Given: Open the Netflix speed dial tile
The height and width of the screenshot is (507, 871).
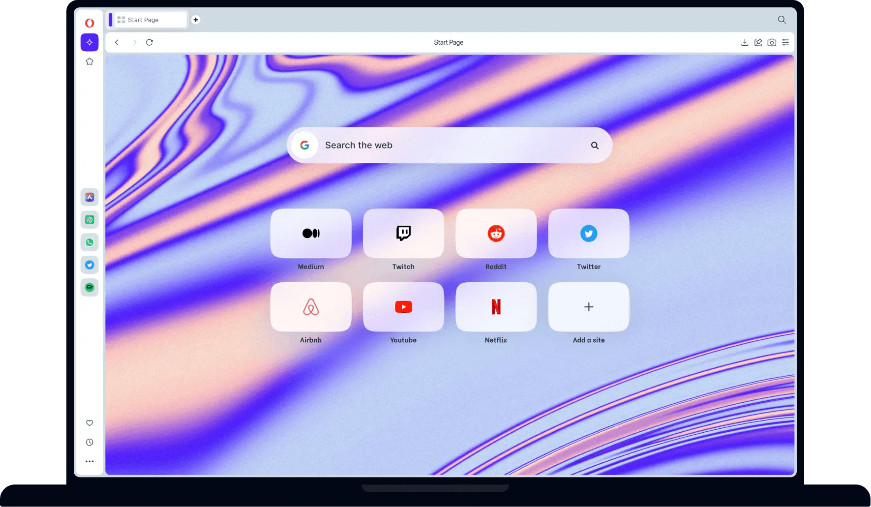Looking at the screenshot, I should 496,307.
